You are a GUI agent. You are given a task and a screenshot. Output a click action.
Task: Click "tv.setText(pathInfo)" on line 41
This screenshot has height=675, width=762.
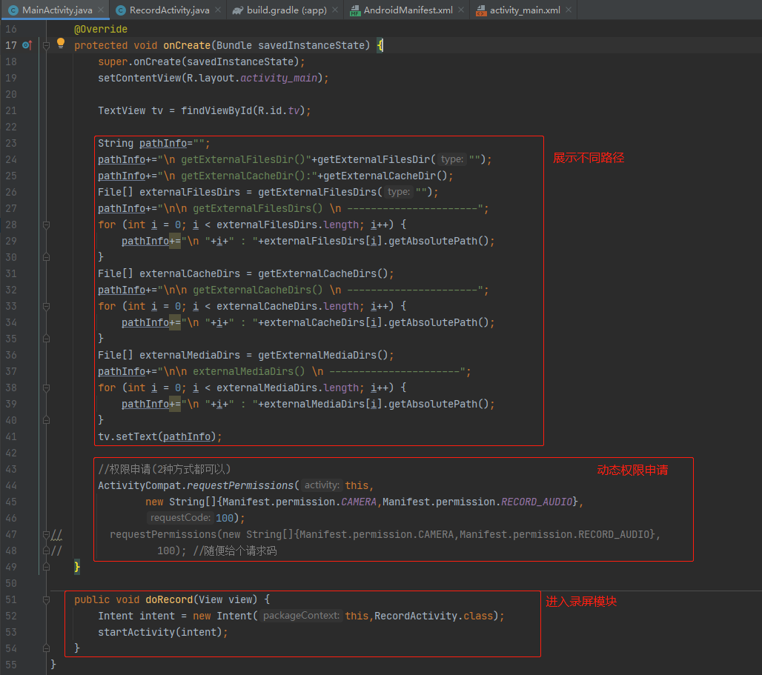[157, 436]
